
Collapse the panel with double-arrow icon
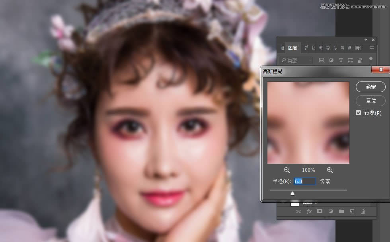coord(366,40)
